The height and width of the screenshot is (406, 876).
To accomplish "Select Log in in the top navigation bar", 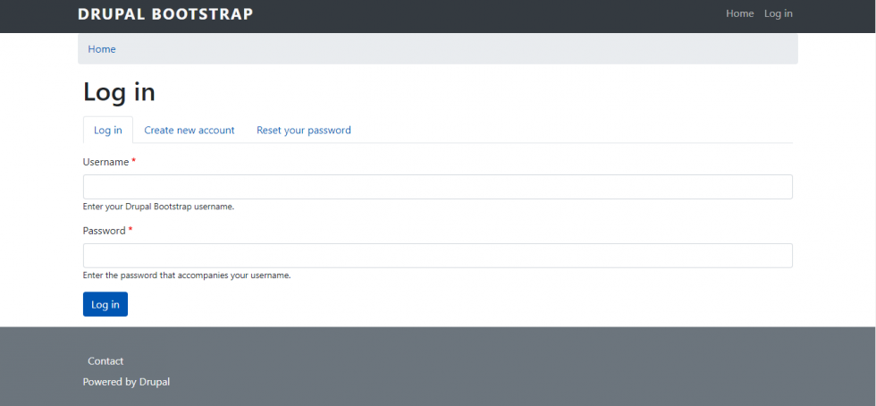I will 778,14.
